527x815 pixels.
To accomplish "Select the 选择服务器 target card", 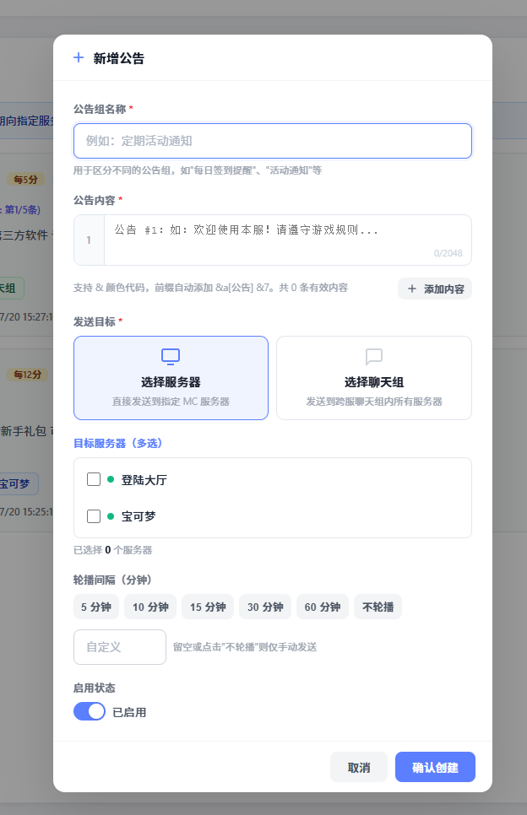I will tap(171, 378).
